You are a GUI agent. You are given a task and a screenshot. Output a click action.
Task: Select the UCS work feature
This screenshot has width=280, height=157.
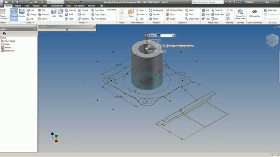[x=140, y=19]
